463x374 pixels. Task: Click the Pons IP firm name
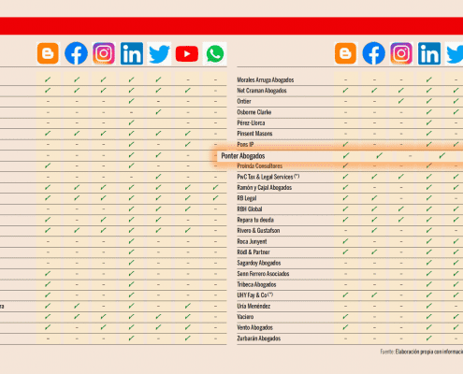tap(245, 144)
